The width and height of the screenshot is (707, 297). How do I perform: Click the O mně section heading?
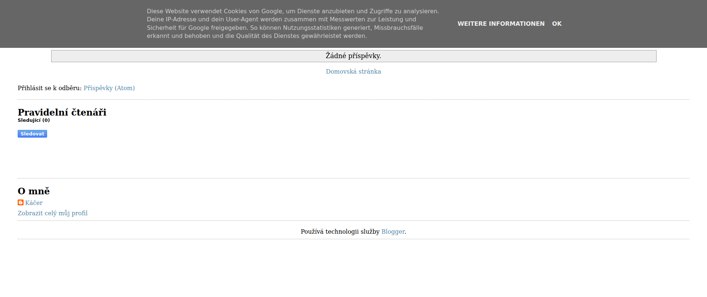pos(34,191)
